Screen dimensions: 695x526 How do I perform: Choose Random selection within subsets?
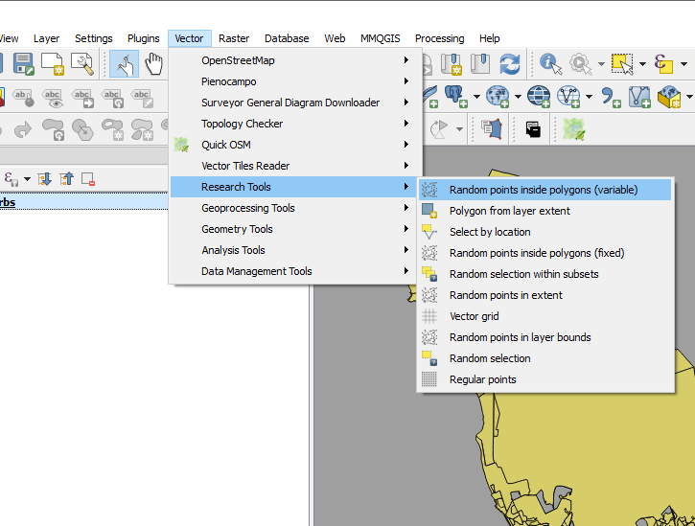pyautogui.click(x=545, y=274)
